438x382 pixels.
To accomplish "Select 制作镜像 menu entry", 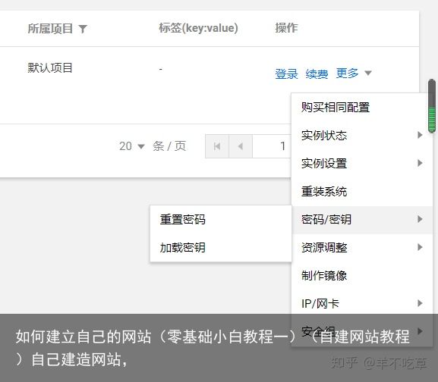I will pos(324,275).
